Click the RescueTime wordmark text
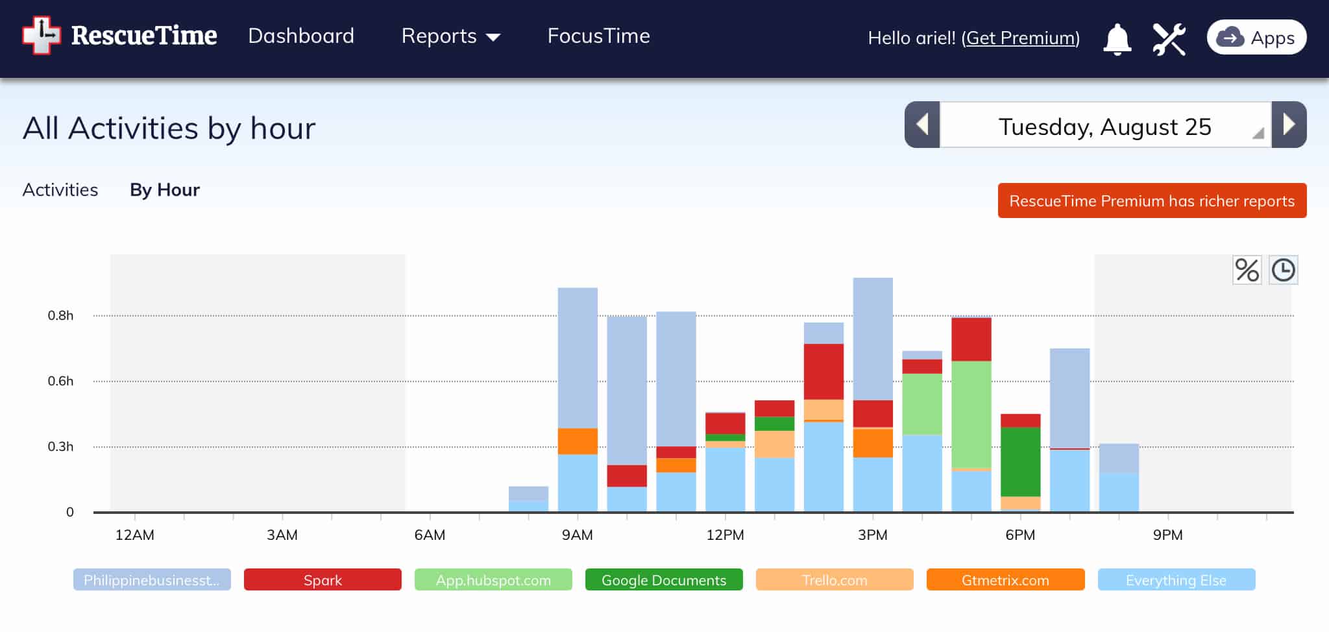The height and width of the screenshot is (632, 1329). coord(144,36)
